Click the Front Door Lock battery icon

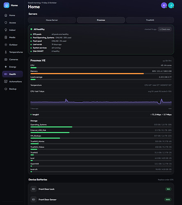pyautogui.click(x=34, y=189)
